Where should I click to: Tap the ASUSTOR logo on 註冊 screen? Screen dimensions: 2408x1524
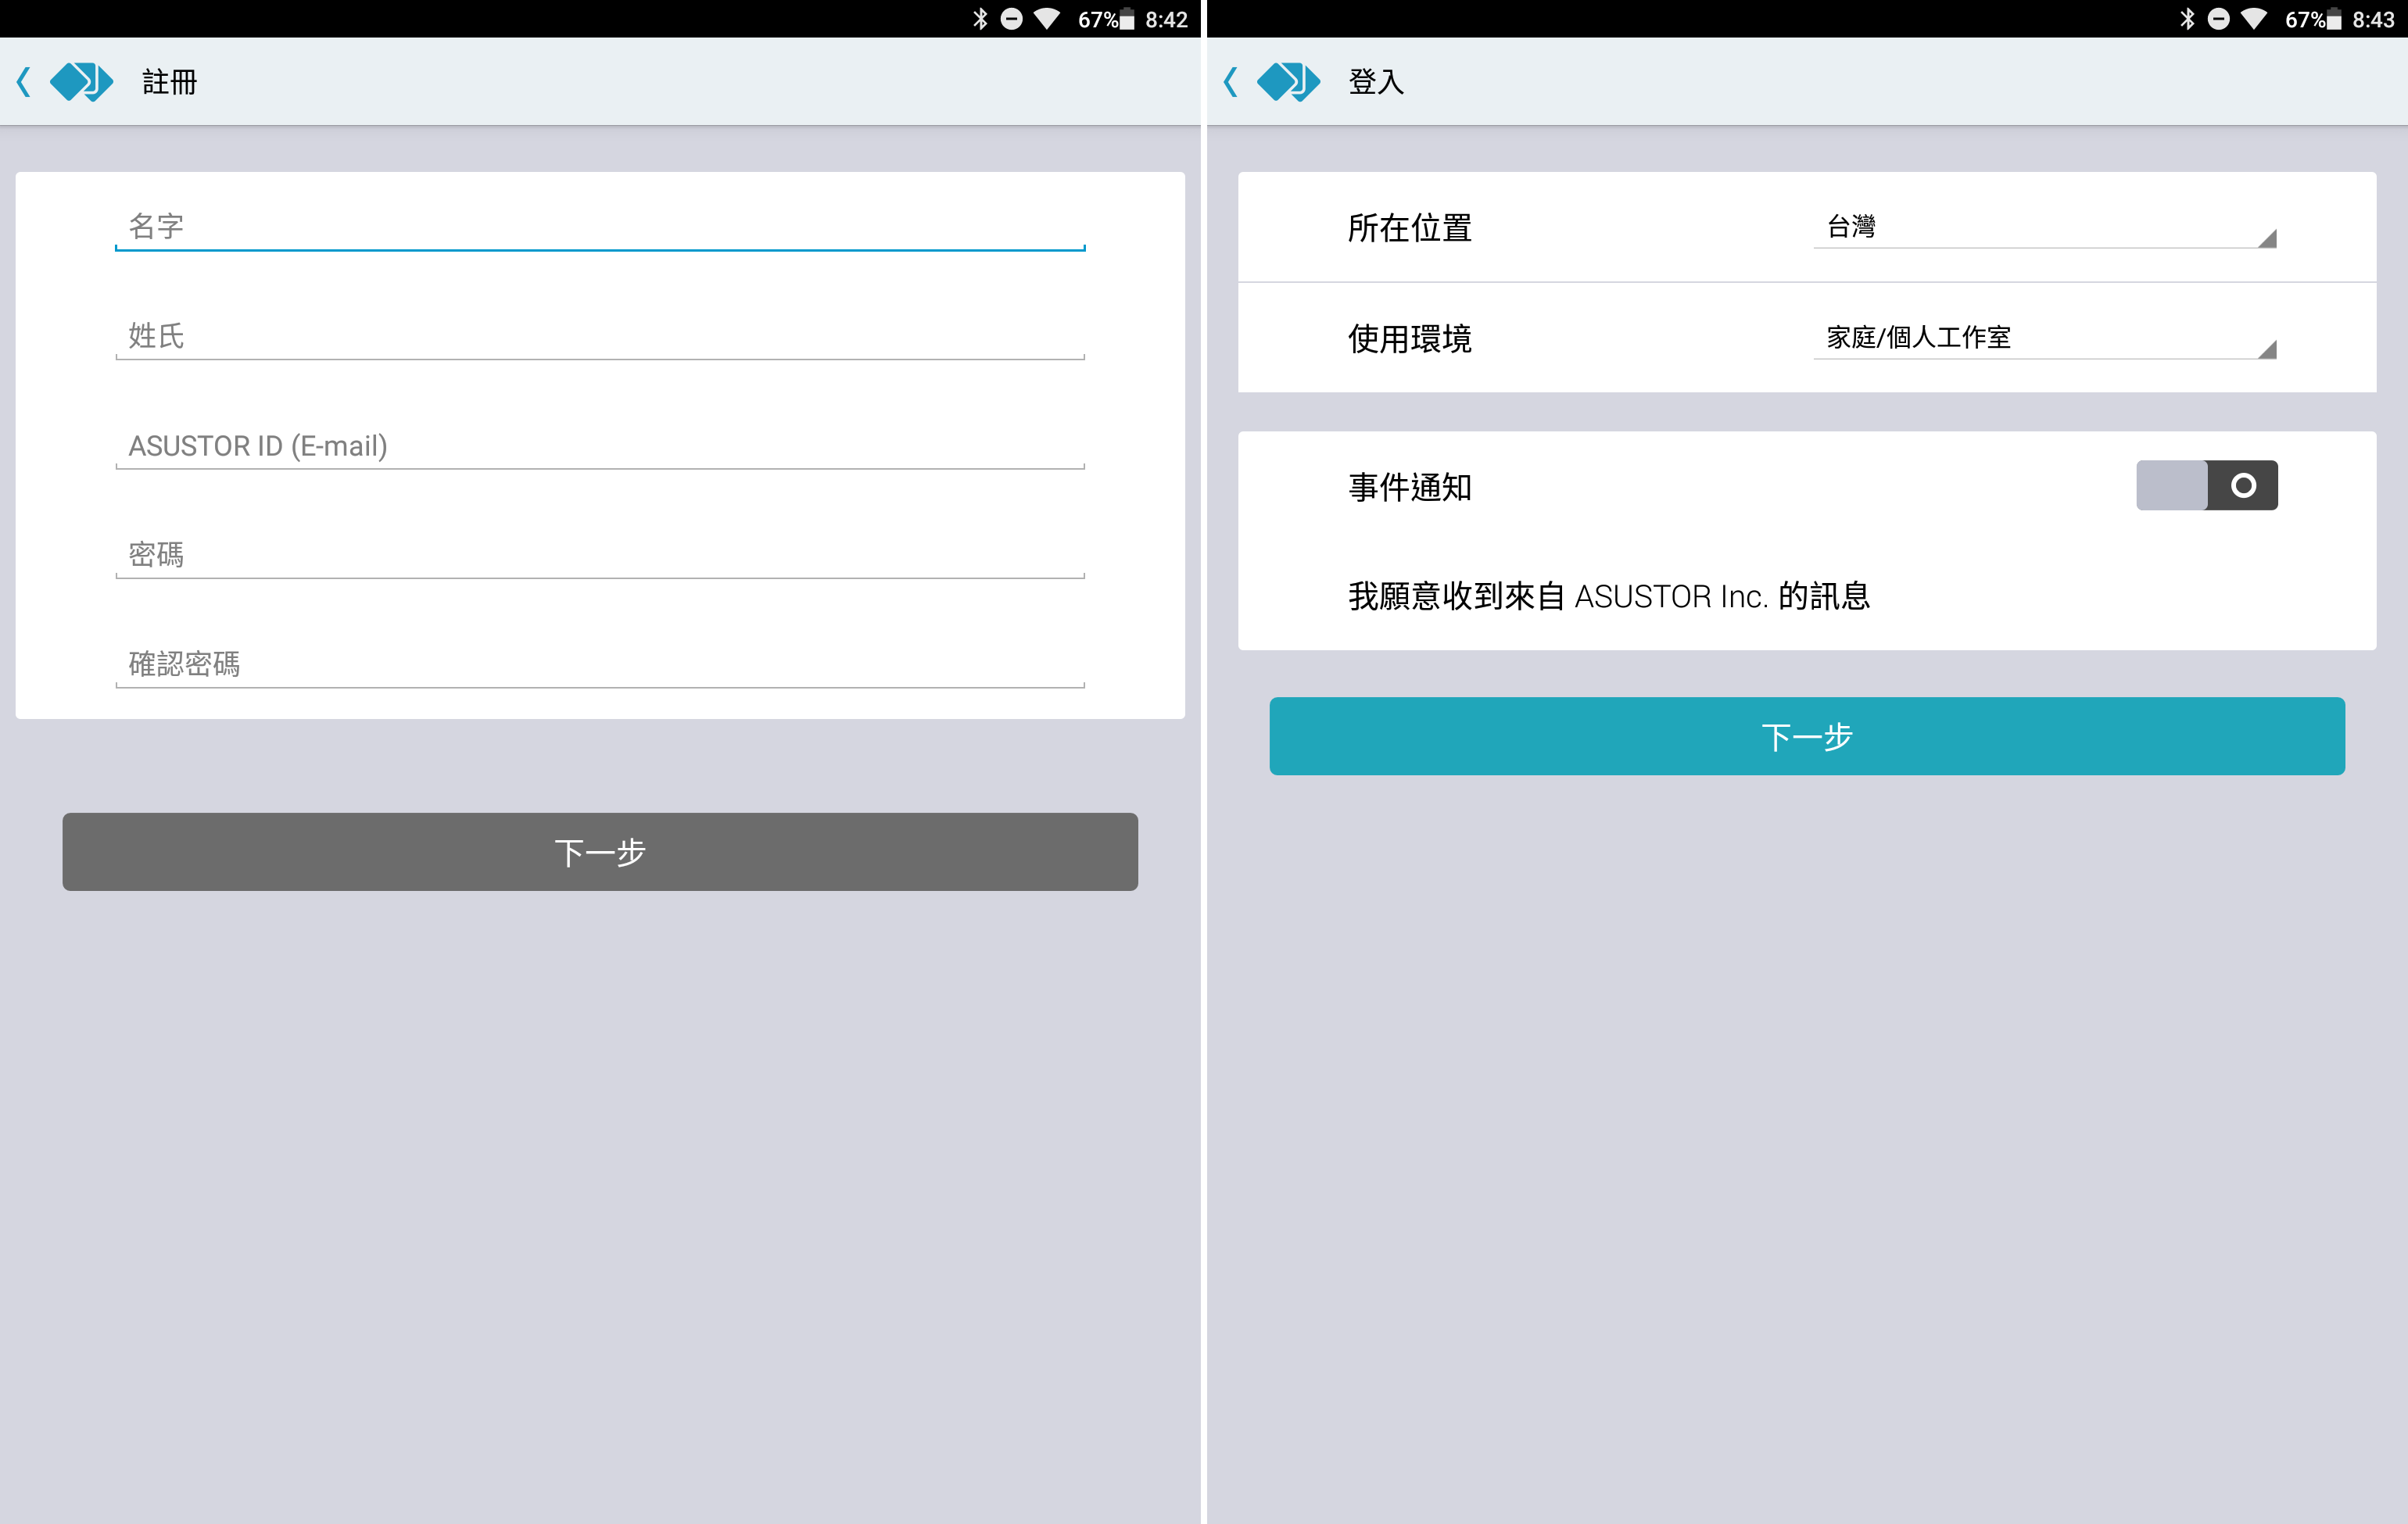[81, 82]
